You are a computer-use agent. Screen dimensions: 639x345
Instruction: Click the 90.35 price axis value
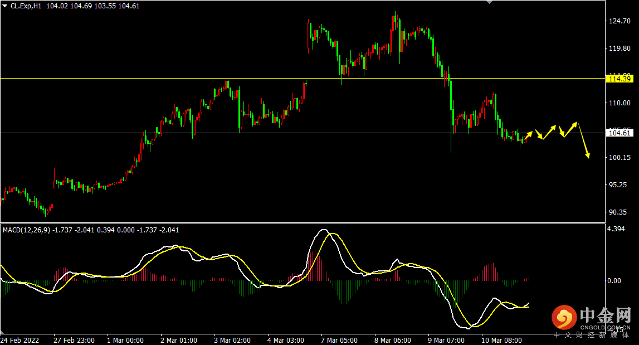pos(618,212)
